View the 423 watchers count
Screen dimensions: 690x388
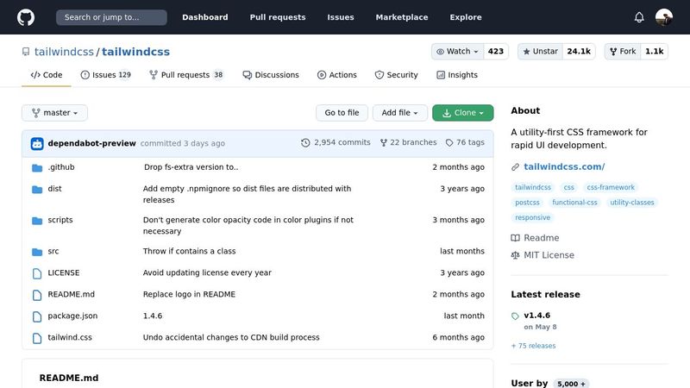(x=496, y=52)
